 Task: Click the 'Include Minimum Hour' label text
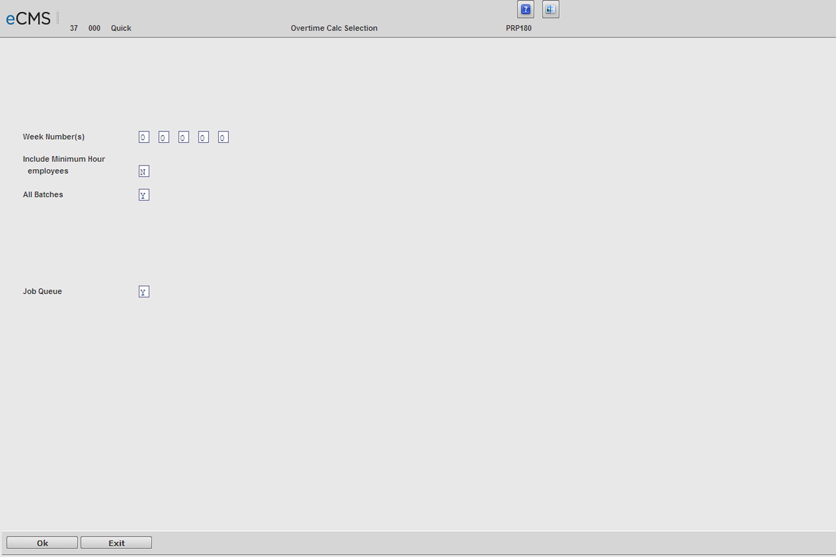64,159
